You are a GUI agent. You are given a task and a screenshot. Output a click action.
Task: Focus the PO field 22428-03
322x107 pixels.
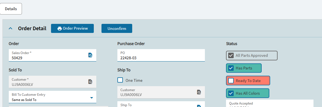(161, 55)
